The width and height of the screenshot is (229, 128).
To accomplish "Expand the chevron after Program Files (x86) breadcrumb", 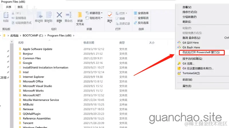I will click(x=74, y=35).
